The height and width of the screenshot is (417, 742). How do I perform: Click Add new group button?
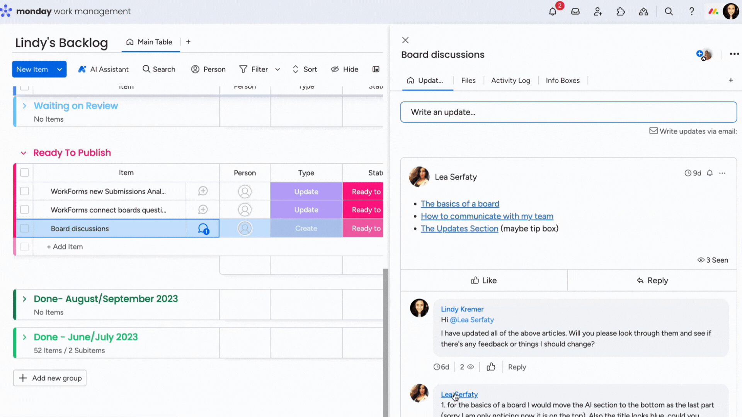point(50,378)
